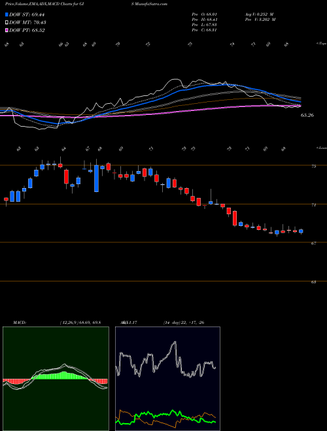This screenshot has height=431, width=327.
Task: Click the magenta DOW PT legend swatch
Action: pyautogui.click(x=7, y=30)
